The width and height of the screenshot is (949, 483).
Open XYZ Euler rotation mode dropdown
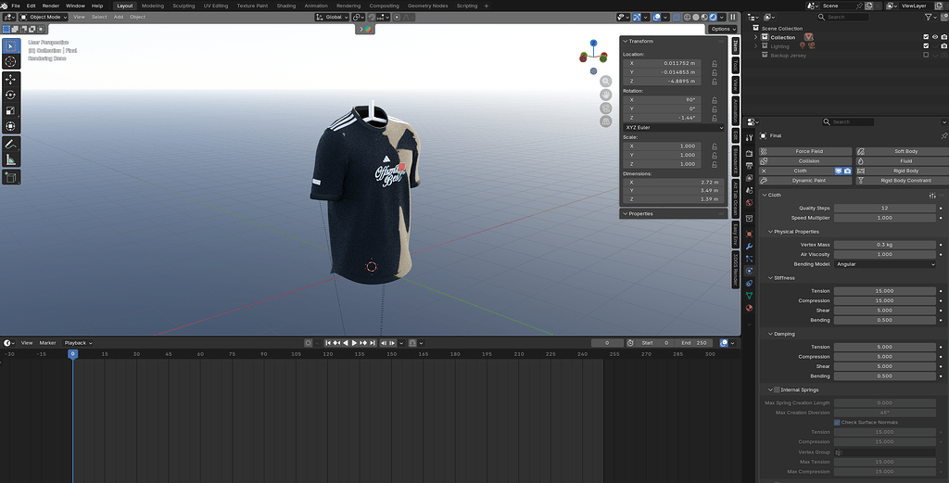tap(673, 128)
